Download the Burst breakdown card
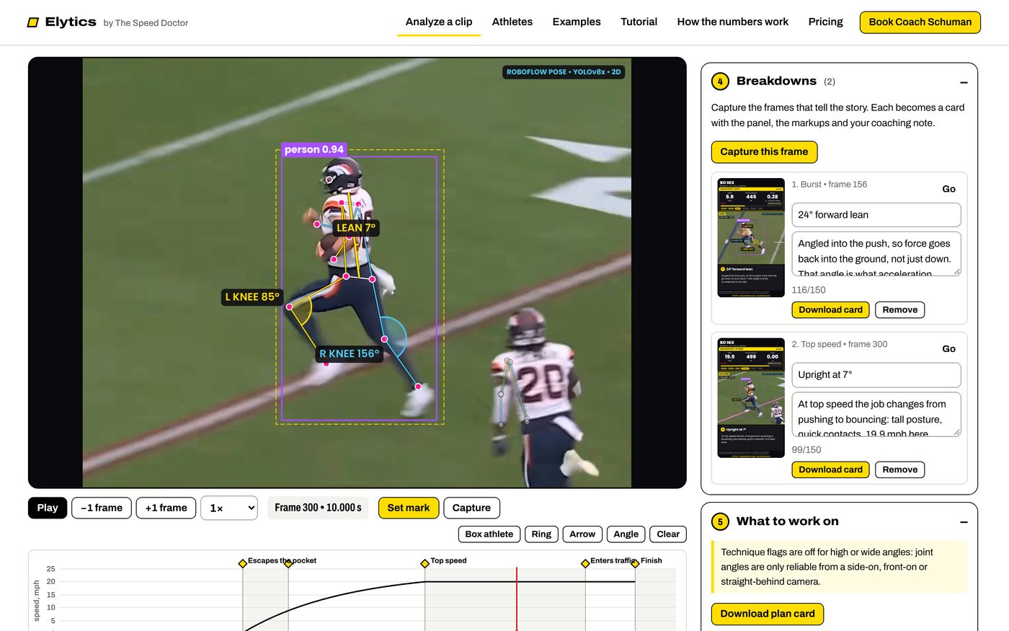Viewport: 1009px width, 631px height. coord(830,310)
